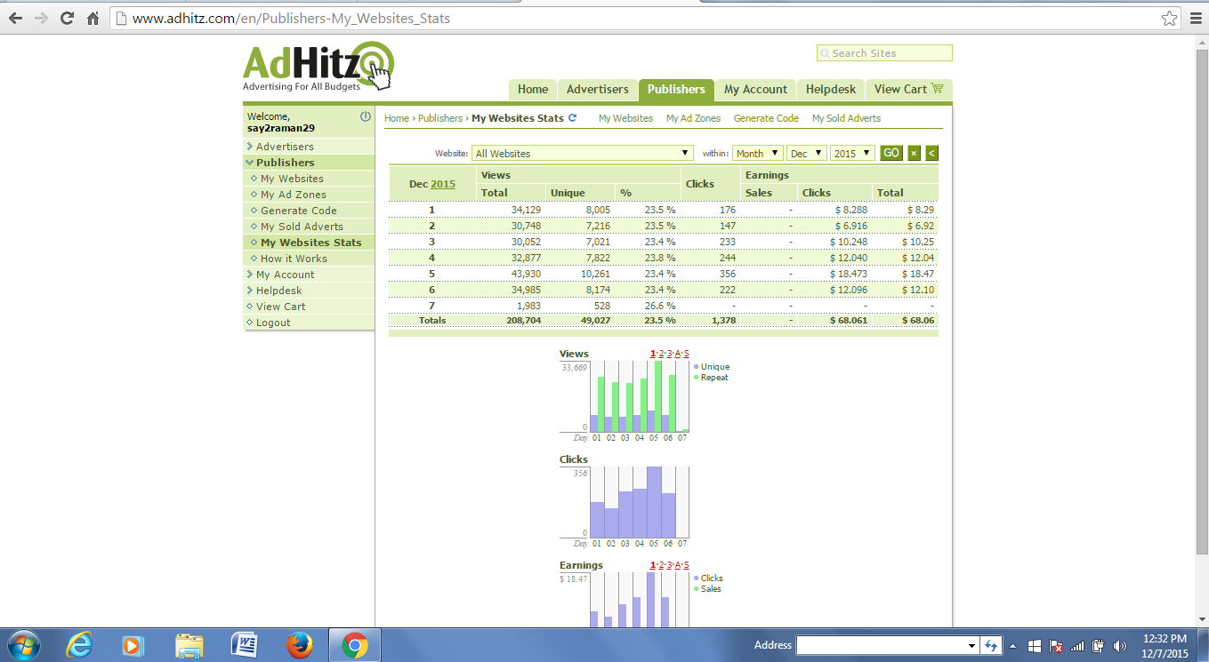
Task: Open the View Cart tab
Action: click(909, 89)
